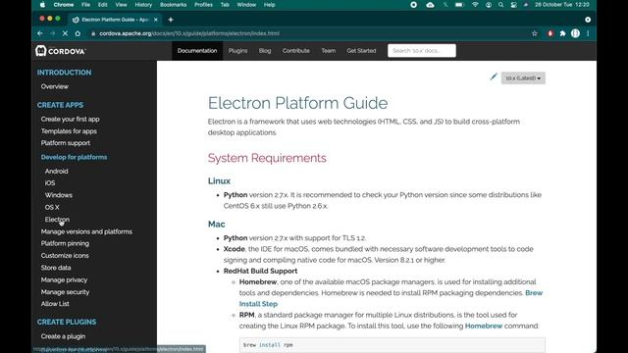Image resolution: width=628 pixels, height=353 pixels.
Task: Open the Android platform guide
Action: pyautogui.click(x=57, y=172)
